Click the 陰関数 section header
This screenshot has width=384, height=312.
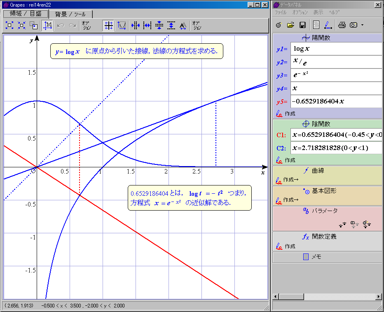[316, 124]
